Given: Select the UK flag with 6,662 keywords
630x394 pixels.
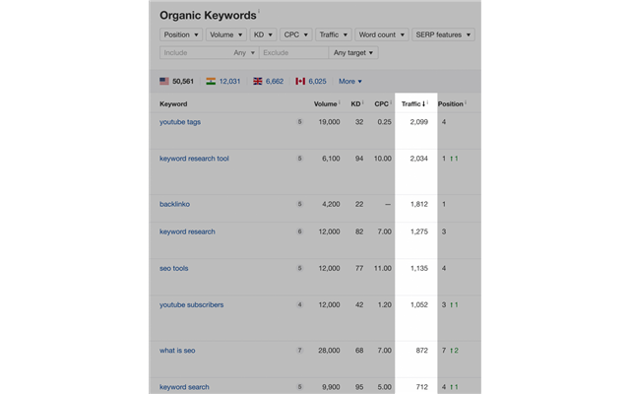Looking at the screenshot, I should coord(258,81).
